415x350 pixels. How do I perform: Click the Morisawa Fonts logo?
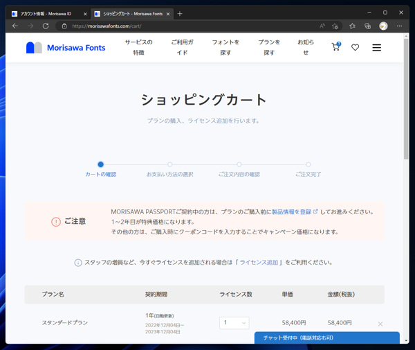point(66,48)
